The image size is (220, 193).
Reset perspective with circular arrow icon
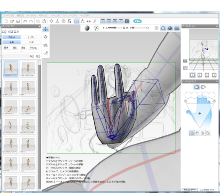(147, 28)
